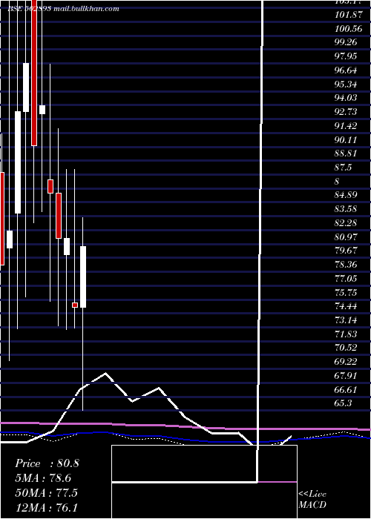
Task: Click the '5MA : 78.6' value
Action: point(43,478)
